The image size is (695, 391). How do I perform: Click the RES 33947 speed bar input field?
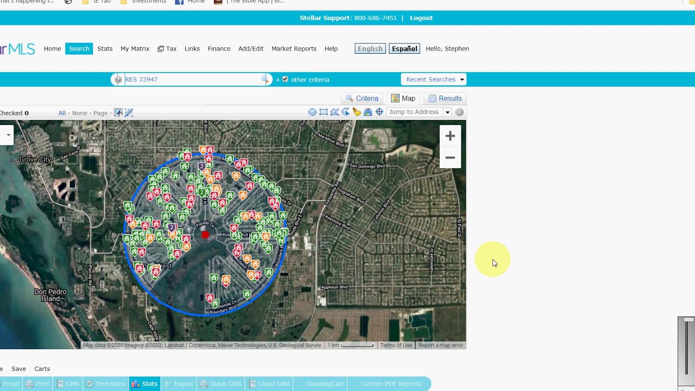coord(193,79)
